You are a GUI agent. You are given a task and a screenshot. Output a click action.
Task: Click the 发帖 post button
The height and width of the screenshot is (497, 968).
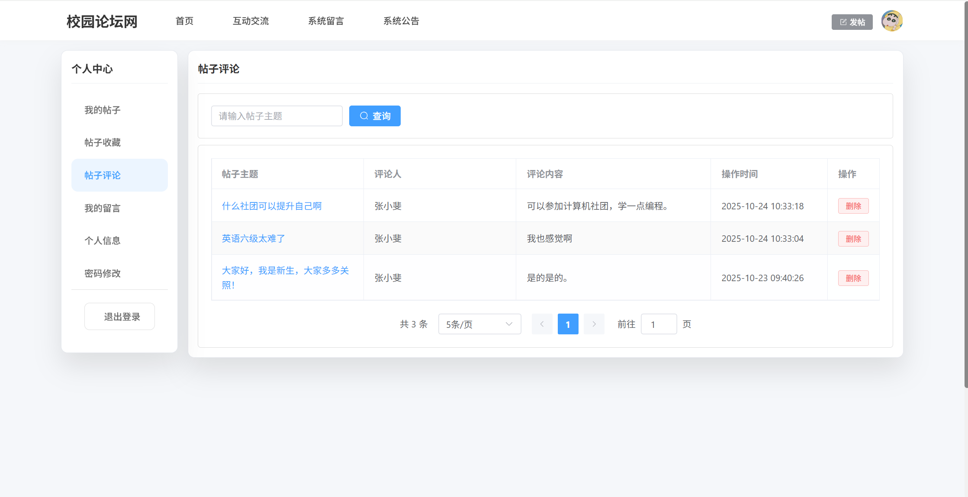click(852, 22)
